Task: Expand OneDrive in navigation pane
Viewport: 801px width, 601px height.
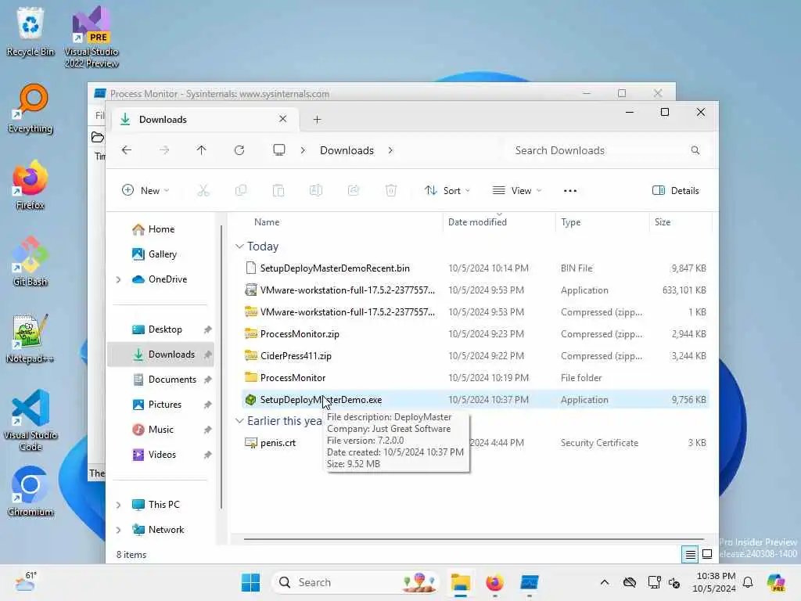Action: [x=119, y=279]
